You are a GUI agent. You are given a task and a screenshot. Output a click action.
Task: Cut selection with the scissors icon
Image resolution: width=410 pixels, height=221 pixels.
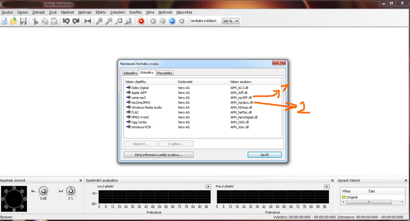pos(35,21)
